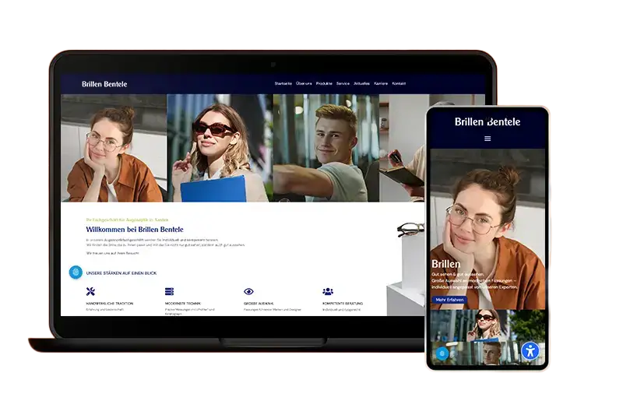Image resolution: width=623 pixels, height=415 pixels.
Task: Click the people icon above Kompetente Beratung
Action: (x=327, y=292)
